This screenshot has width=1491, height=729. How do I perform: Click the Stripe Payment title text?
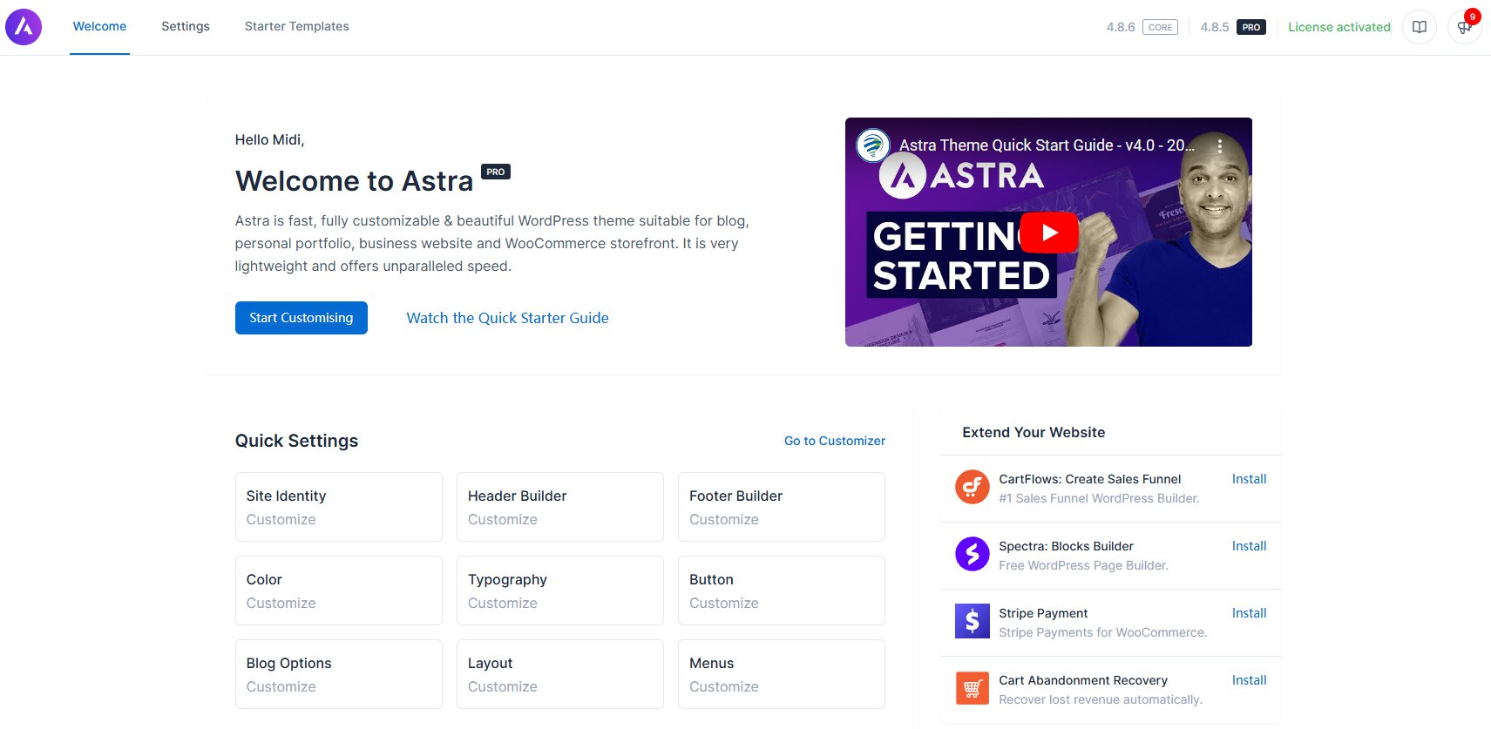pos(1043,613)
